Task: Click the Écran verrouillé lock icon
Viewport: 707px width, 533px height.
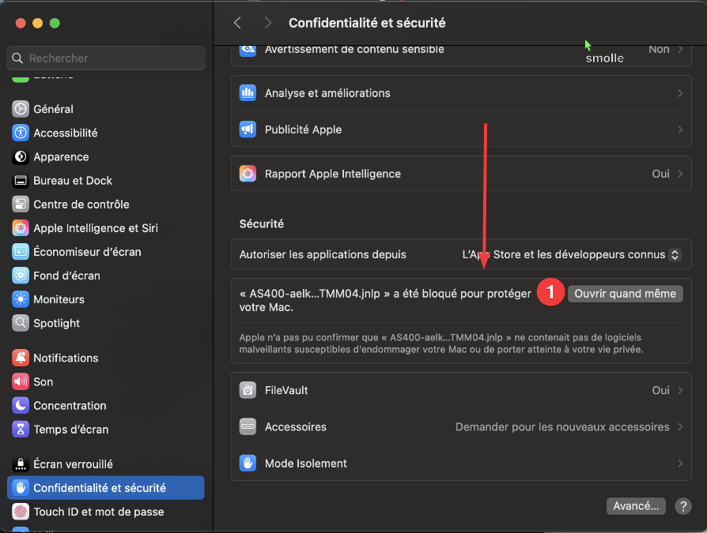Action: point(21,464)
